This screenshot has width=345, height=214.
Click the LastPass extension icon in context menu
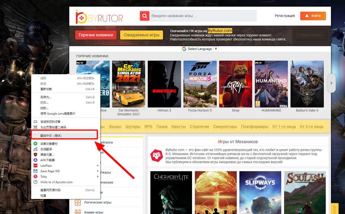tap(36, 166)
